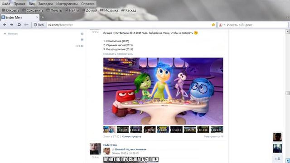Like the post with Мне нравится
The height and width of the screenshot is (163, 290).
click(x=214, y=137)
